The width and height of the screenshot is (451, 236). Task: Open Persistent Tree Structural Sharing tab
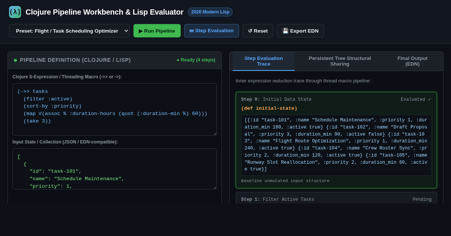pos(340,61)
